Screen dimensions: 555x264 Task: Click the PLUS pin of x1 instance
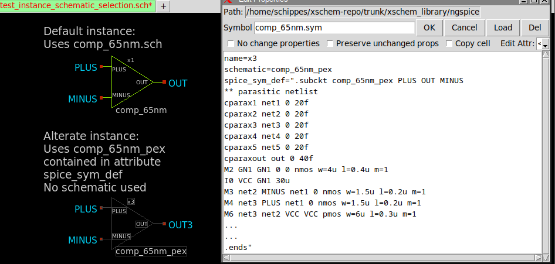pos(101,67)
